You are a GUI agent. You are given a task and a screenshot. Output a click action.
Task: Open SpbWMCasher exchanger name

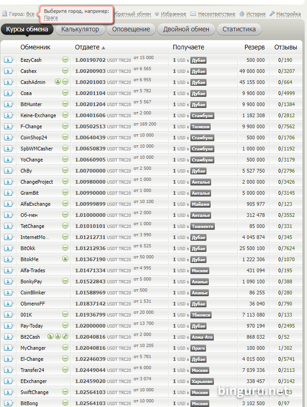click(36, 149)
